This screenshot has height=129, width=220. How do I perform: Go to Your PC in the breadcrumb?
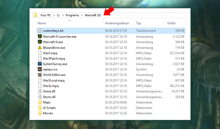46,15
